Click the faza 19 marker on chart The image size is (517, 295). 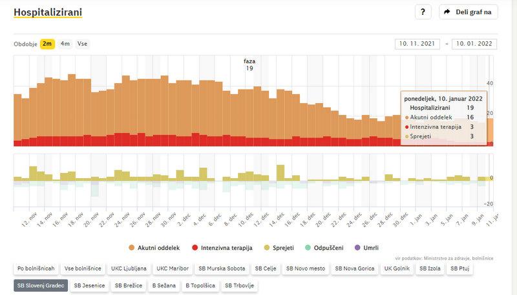[x=249, y=65]
